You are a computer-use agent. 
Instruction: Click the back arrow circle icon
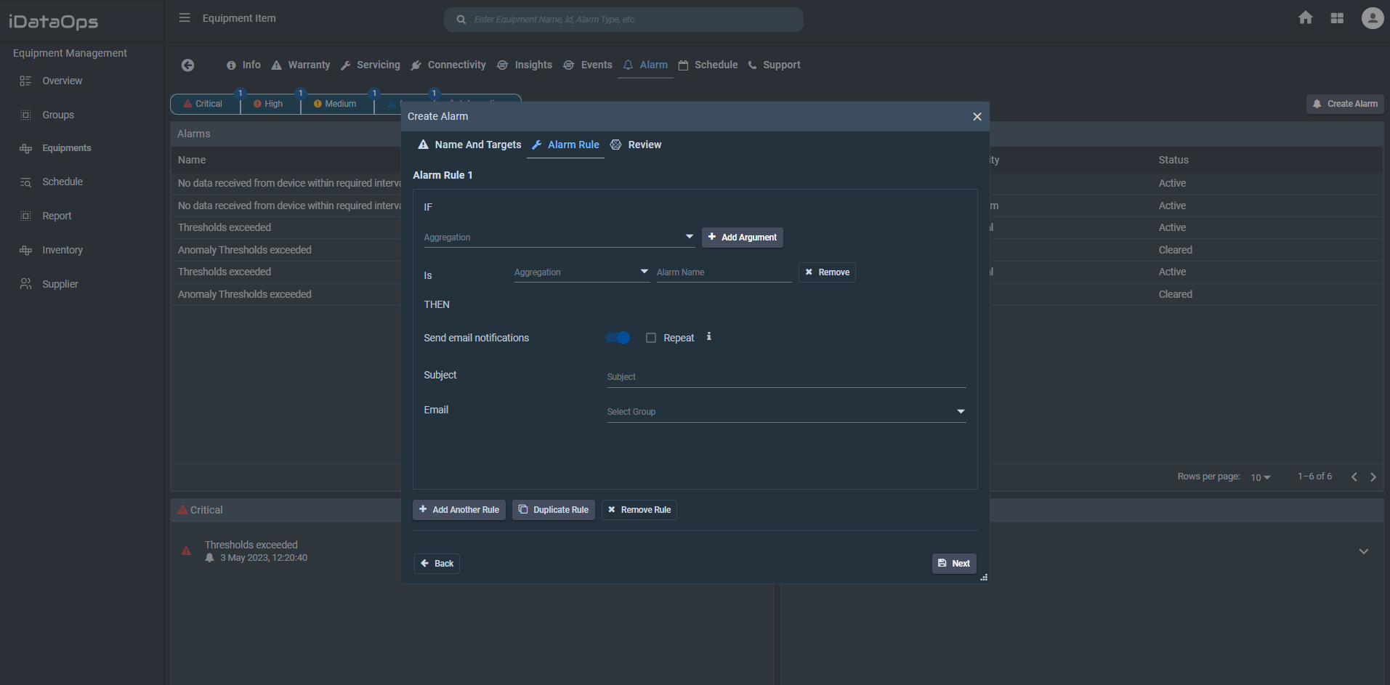point(187,65)
